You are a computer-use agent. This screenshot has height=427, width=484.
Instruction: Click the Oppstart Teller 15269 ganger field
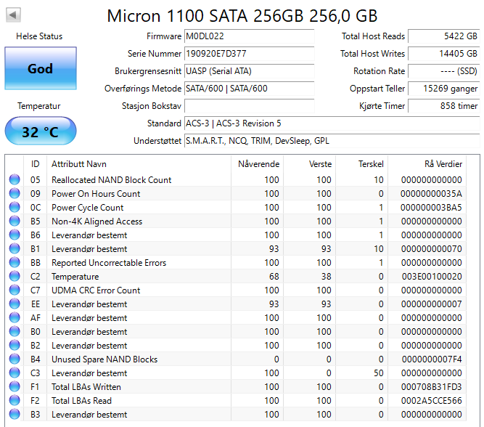tap(443, 89)
